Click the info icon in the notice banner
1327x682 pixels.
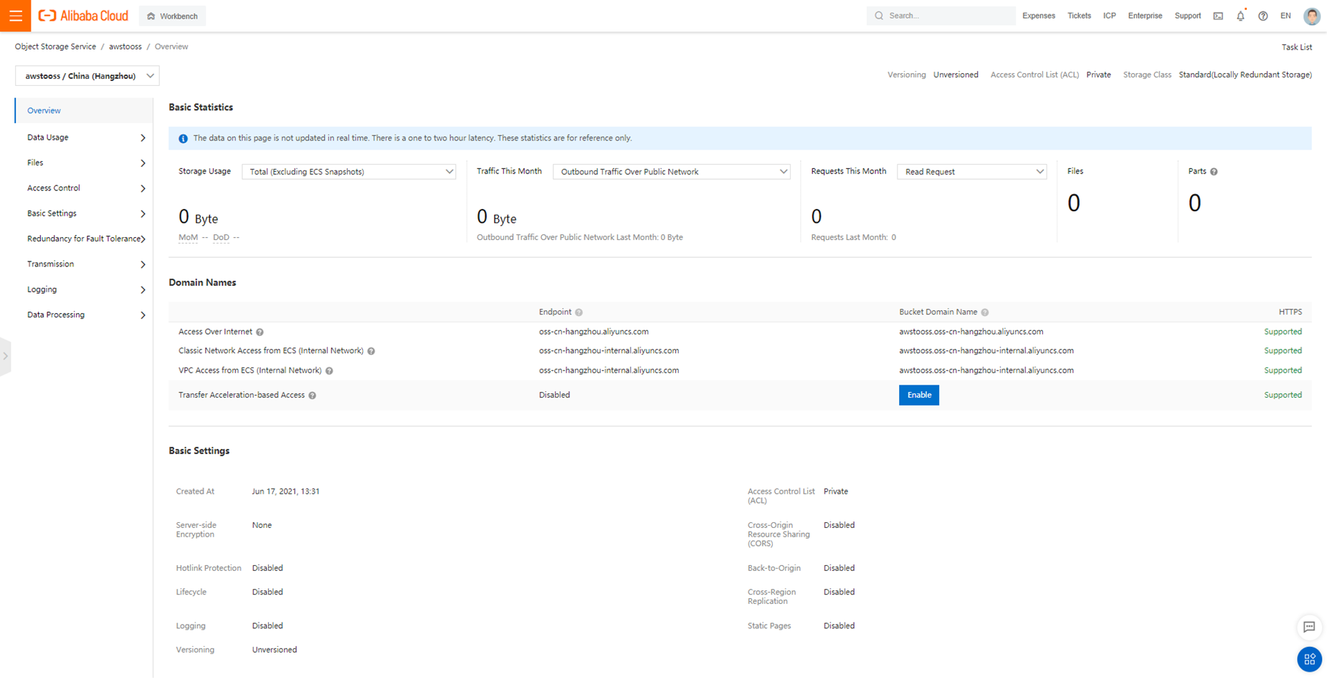(183, 138)
